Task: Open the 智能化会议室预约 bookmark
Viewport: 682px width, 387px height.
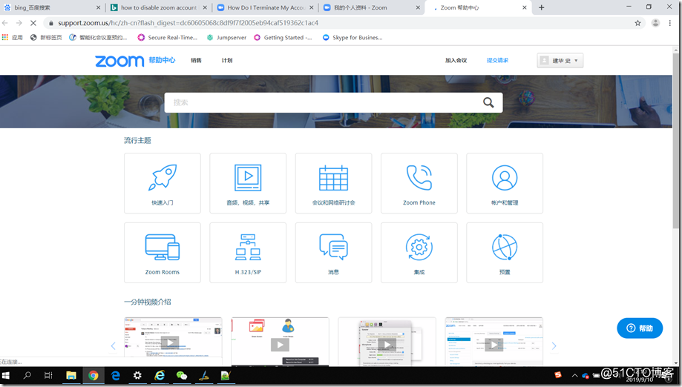Action: click(x=98, y=37)
